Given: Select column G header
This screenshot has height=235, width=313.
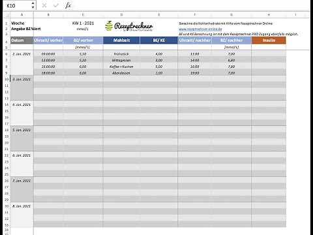Looking at the screenshot, I should (231, 15).
